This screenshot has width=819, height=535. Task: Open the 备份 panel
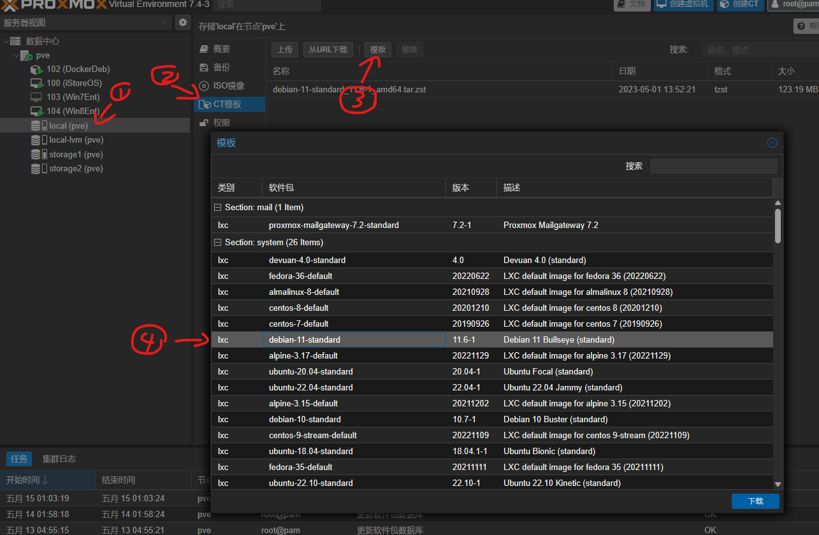point(229,67)
